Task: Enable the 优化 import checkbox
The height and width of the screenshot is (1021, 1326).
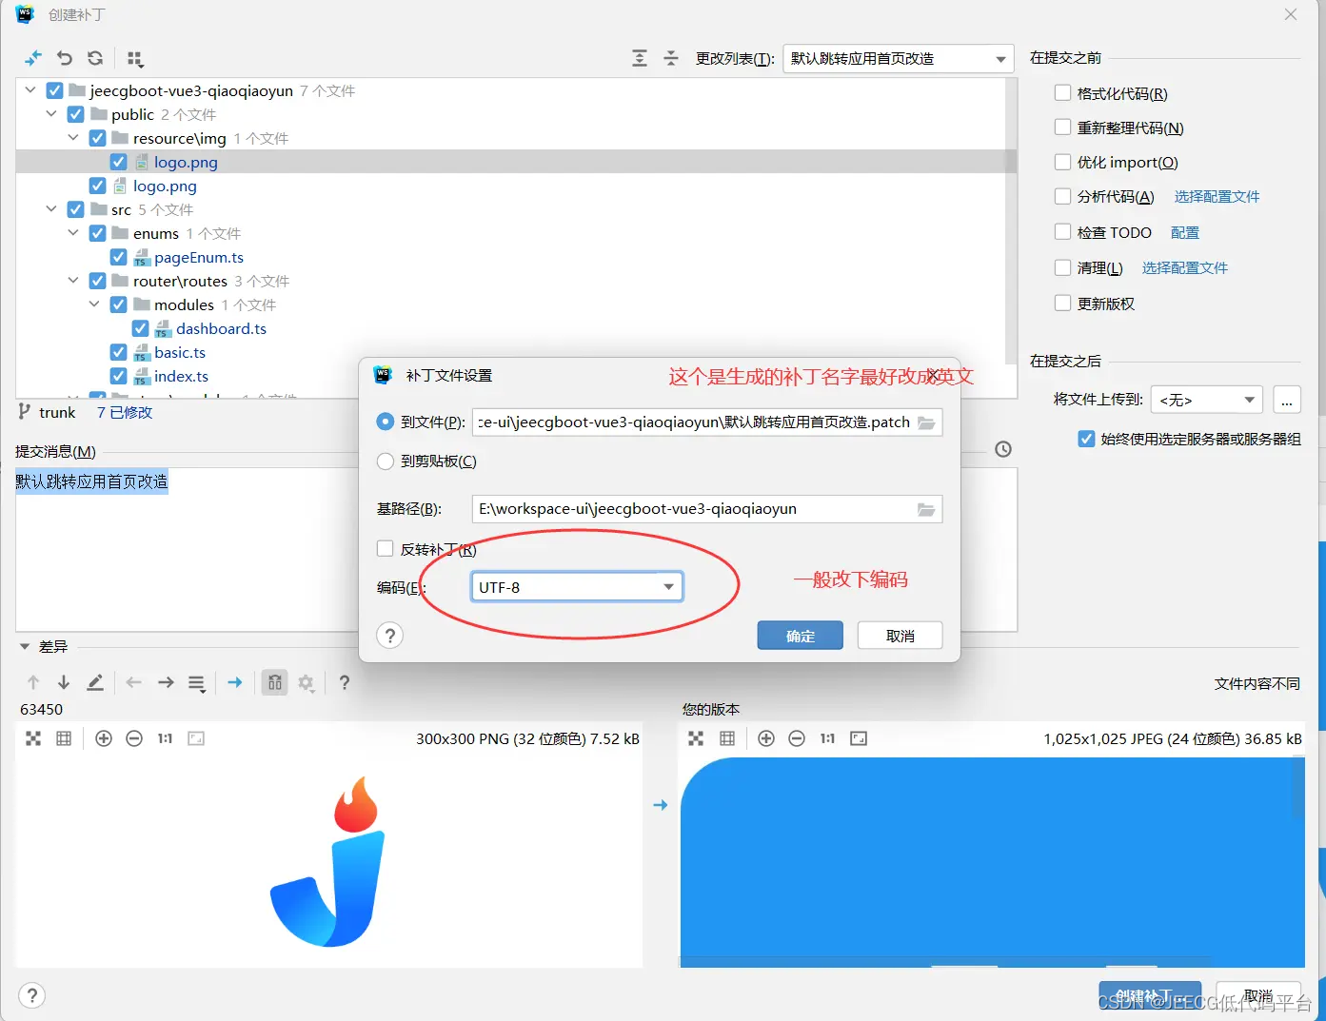Action: point(1062,162)
